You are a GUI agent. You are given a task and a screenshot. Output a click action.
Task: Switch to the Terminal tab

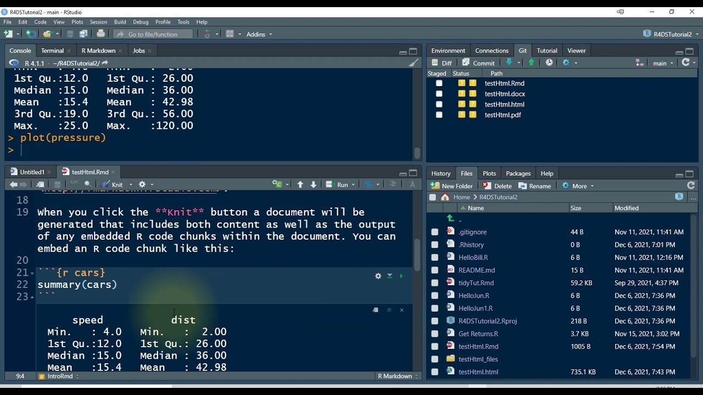pyautogui.click(x=53, y=50)
